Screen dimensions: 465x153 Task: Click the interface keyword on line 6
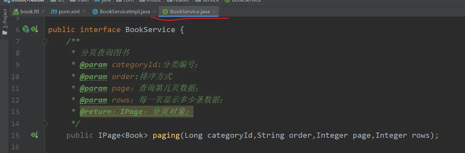pos(100,30)
